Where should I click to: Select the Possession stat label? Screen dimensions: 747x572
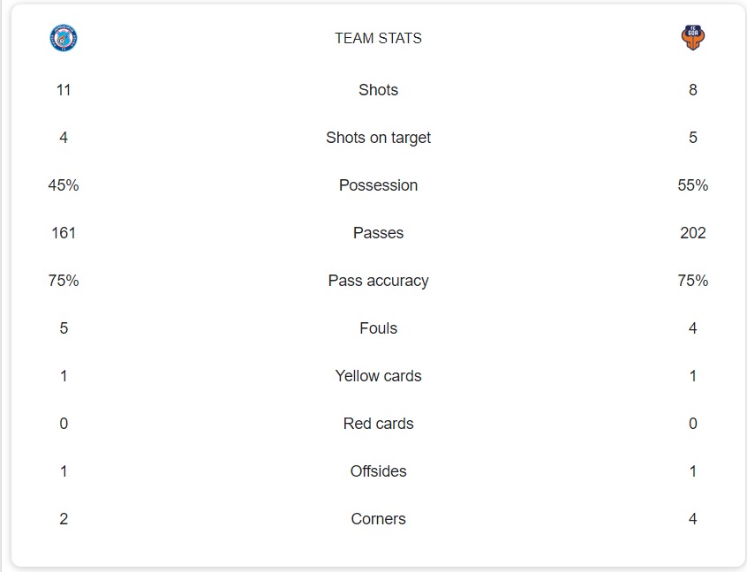pyautogui.click(x=378, y=185)
